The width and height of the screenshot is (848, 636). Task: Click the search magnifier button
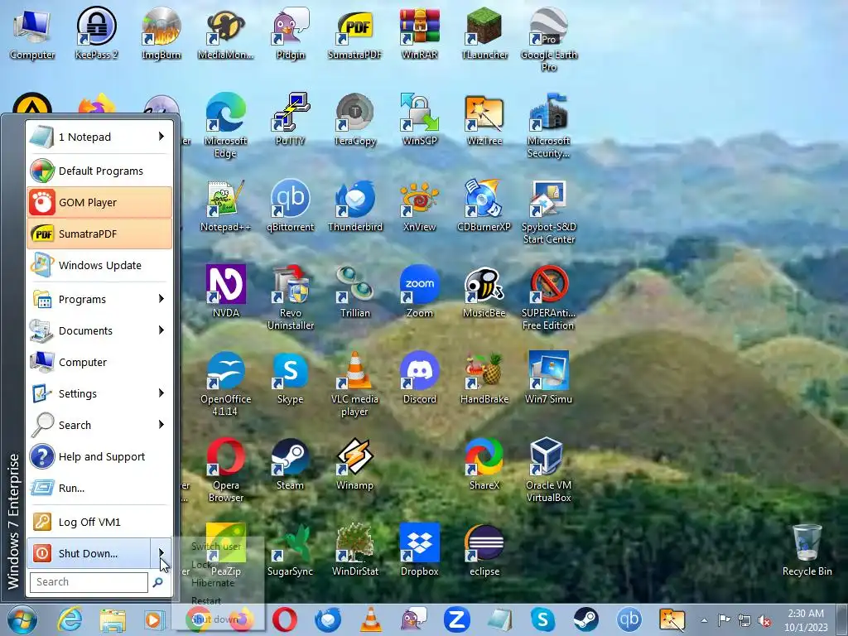157,582
